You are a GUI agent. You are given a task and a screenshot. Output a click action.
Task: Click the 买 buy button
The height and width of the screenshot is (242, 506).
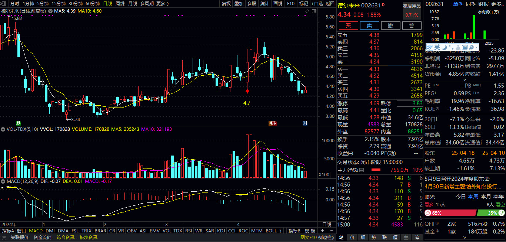(x=348, y=25)
